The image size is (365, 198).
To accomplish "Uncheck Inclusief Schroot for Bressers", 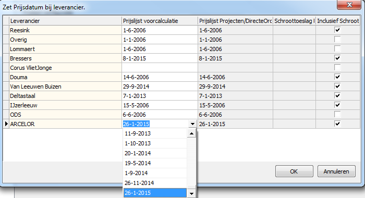I will 337,58.
